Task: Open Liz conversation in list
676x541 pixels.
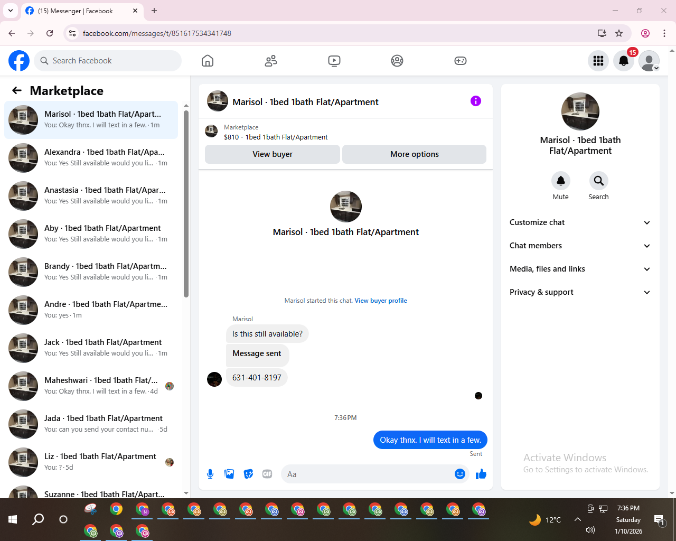Action: [91, 462]
